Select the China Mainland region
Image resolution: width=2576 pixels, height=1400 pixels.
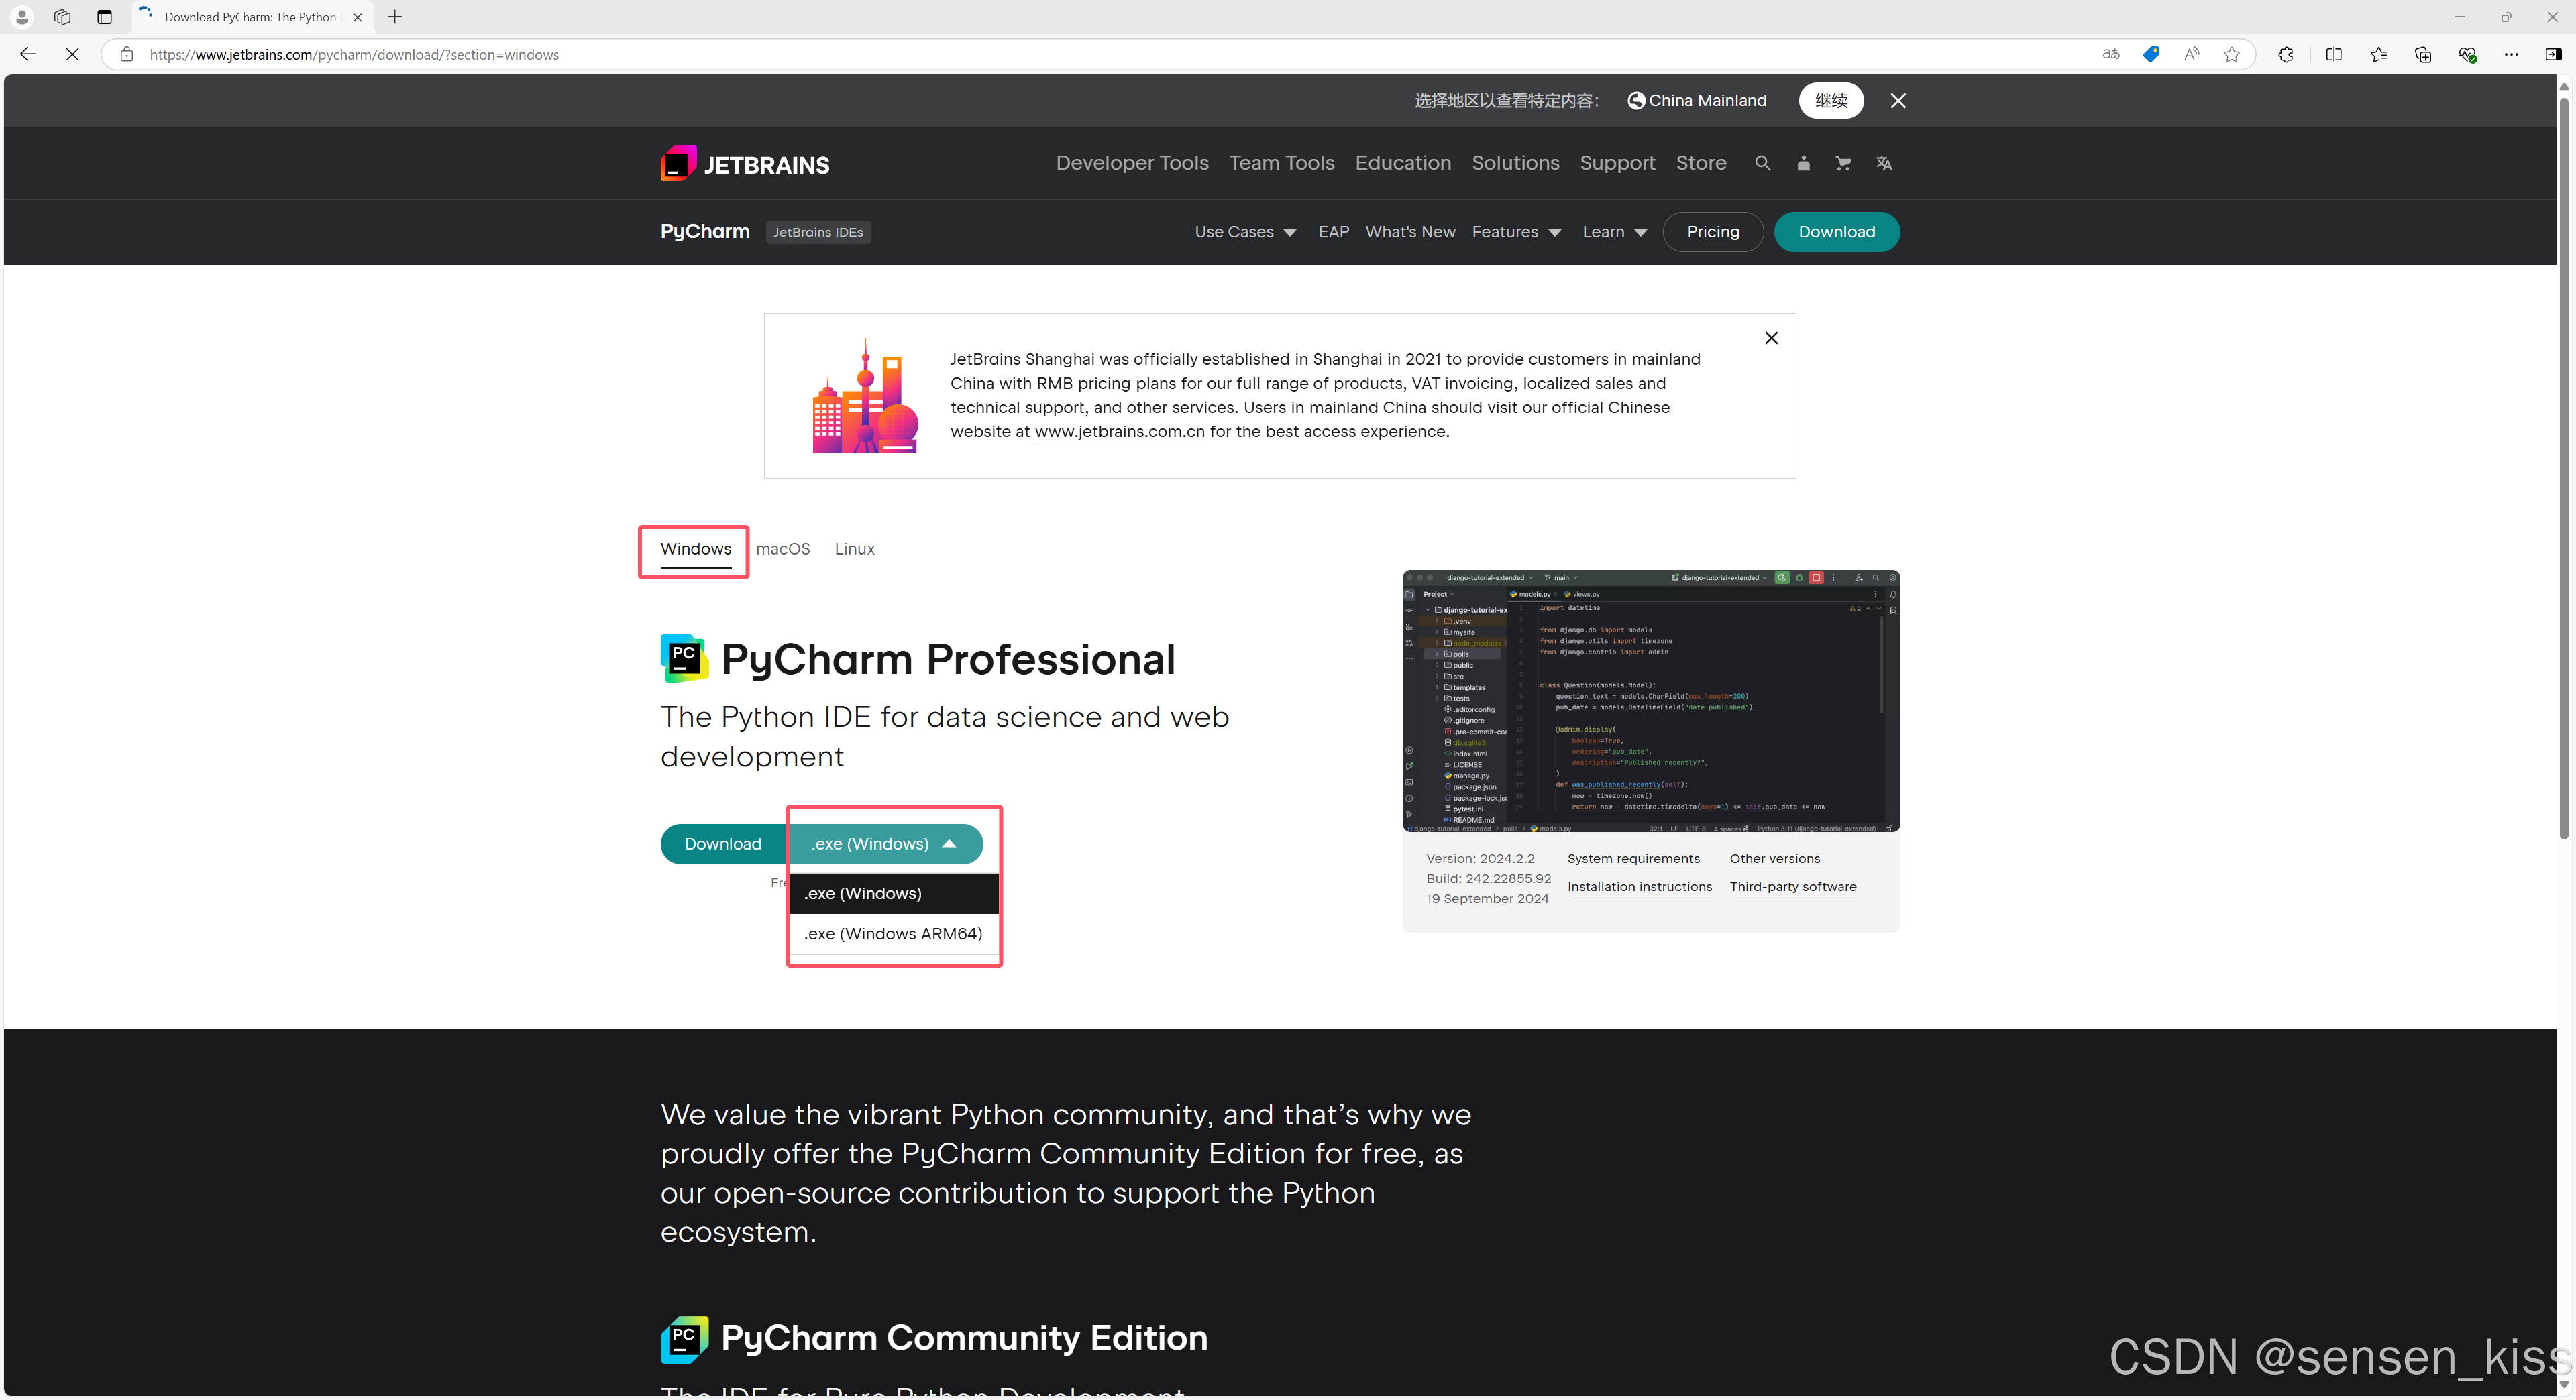(1697, 100)
